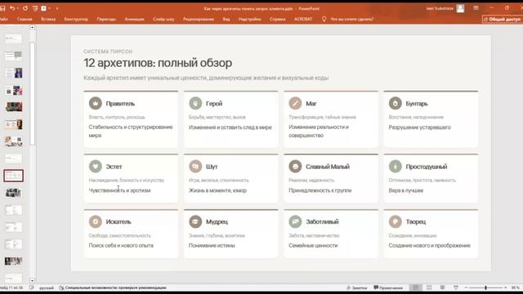Image resolution: width=523 pixels, height=294 pixels.
Task: Click the 'Стабильность и структурирование мира' text
Action: coord(131,131)
